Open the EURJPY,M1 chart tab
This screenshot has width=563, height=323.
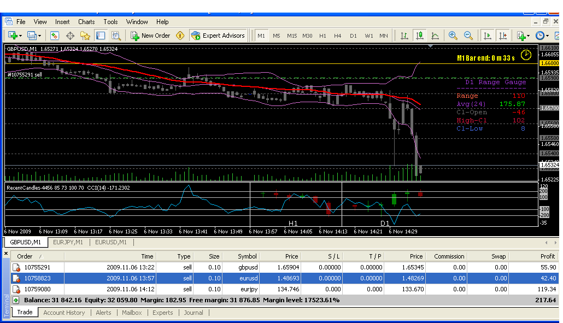(68, 242)
